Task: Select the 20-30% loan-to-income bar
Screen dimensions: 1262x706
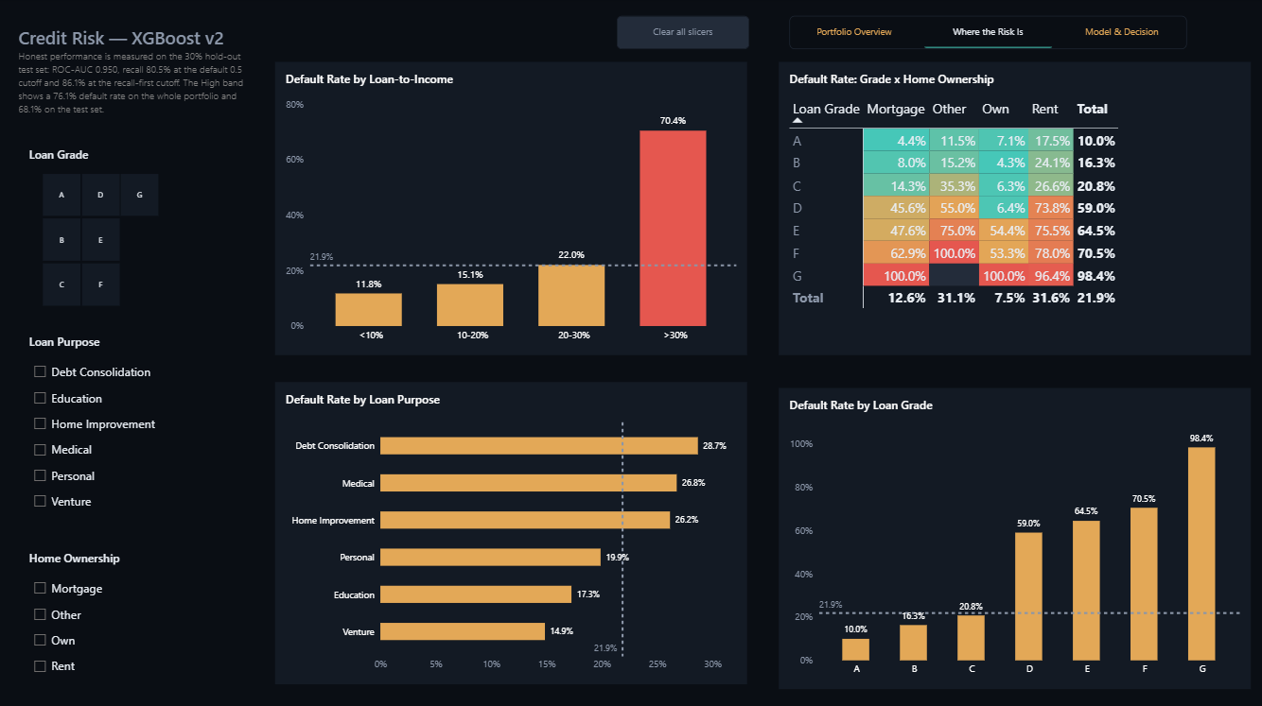Action: pyautogui.click(x=571, y=296)
